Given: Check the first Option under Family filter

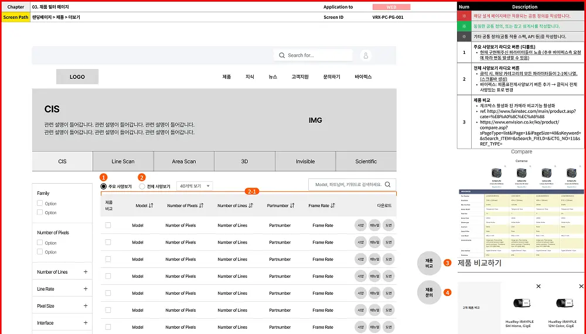Looking at the screenshot, I should click(x=40, y=204).
